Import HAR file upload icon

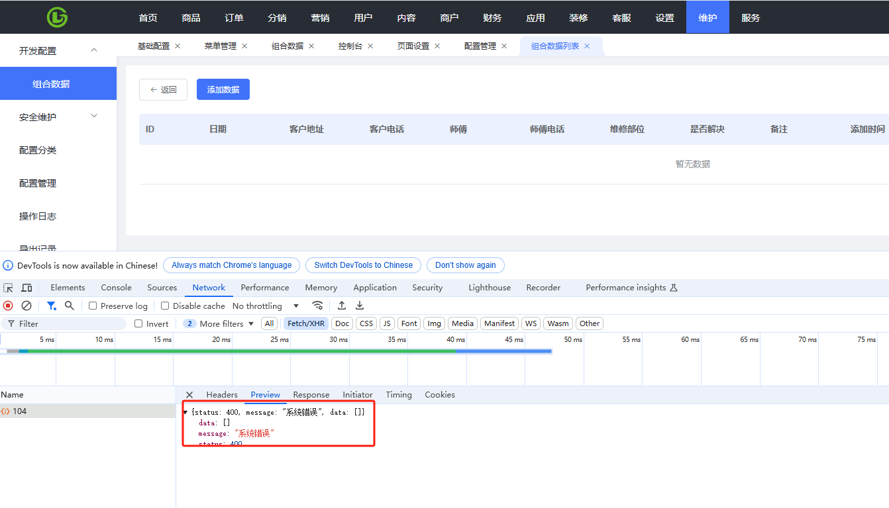coord(342,306)
